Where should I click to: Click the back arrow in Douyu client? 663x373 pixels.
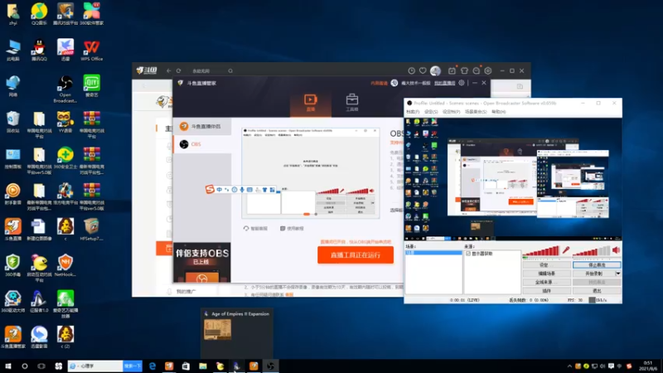[x=169, y=70]
